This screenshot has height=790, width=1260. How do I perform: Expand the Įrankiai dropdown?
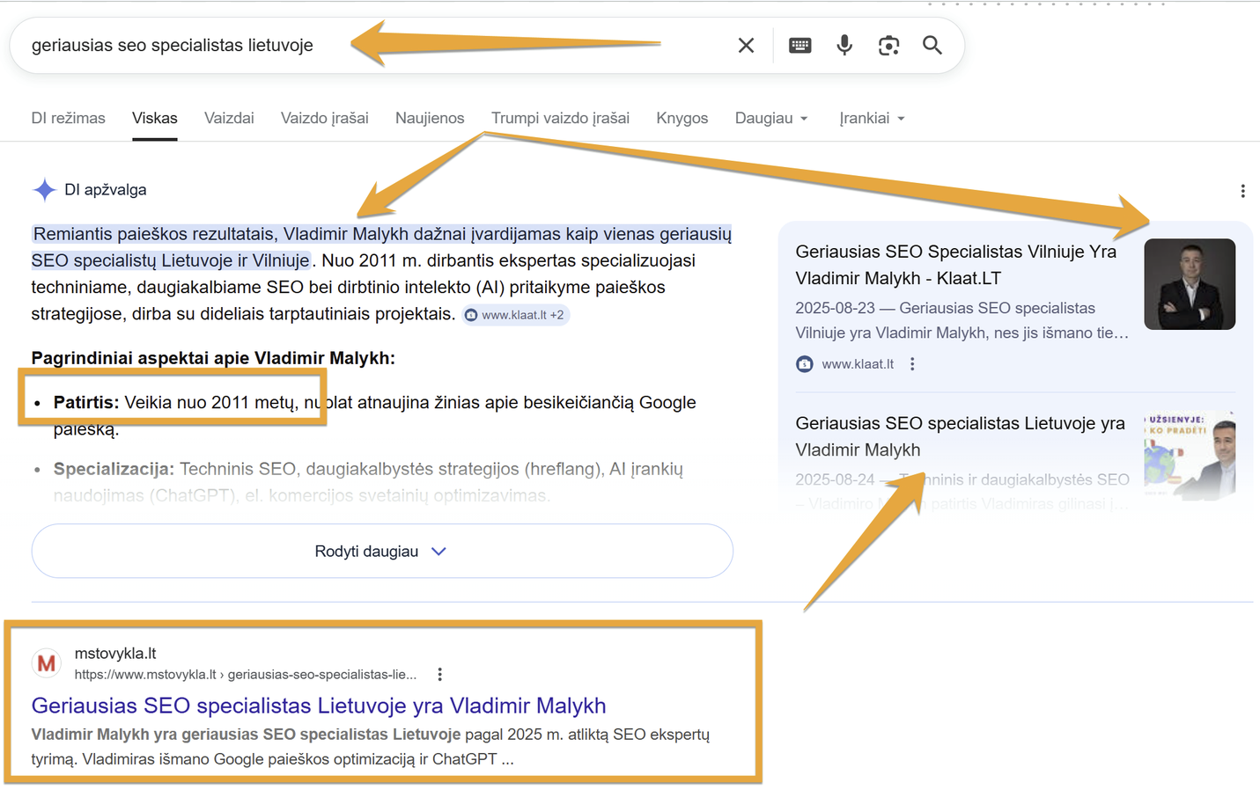(x=872, y=118)
